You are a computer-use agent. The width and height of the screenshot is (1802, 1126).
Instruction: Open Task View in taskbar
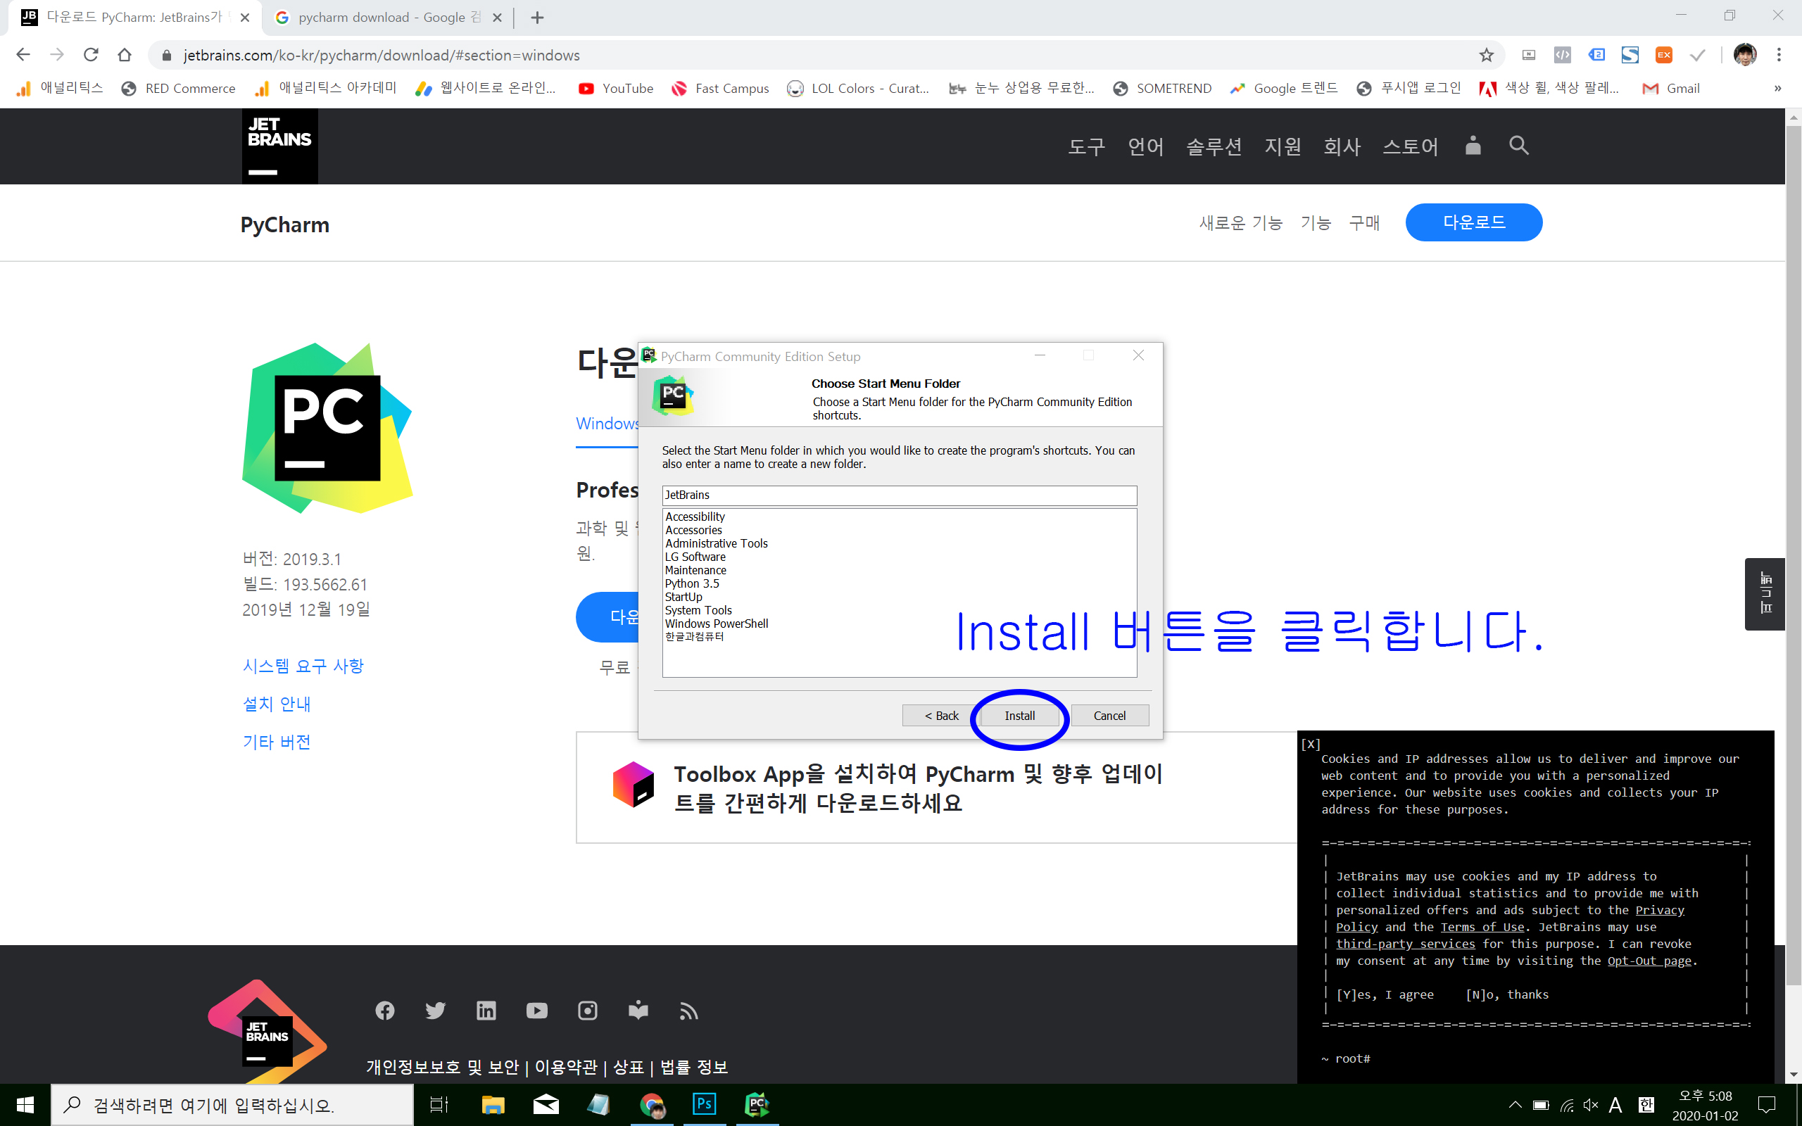(x=439, y=1104)
